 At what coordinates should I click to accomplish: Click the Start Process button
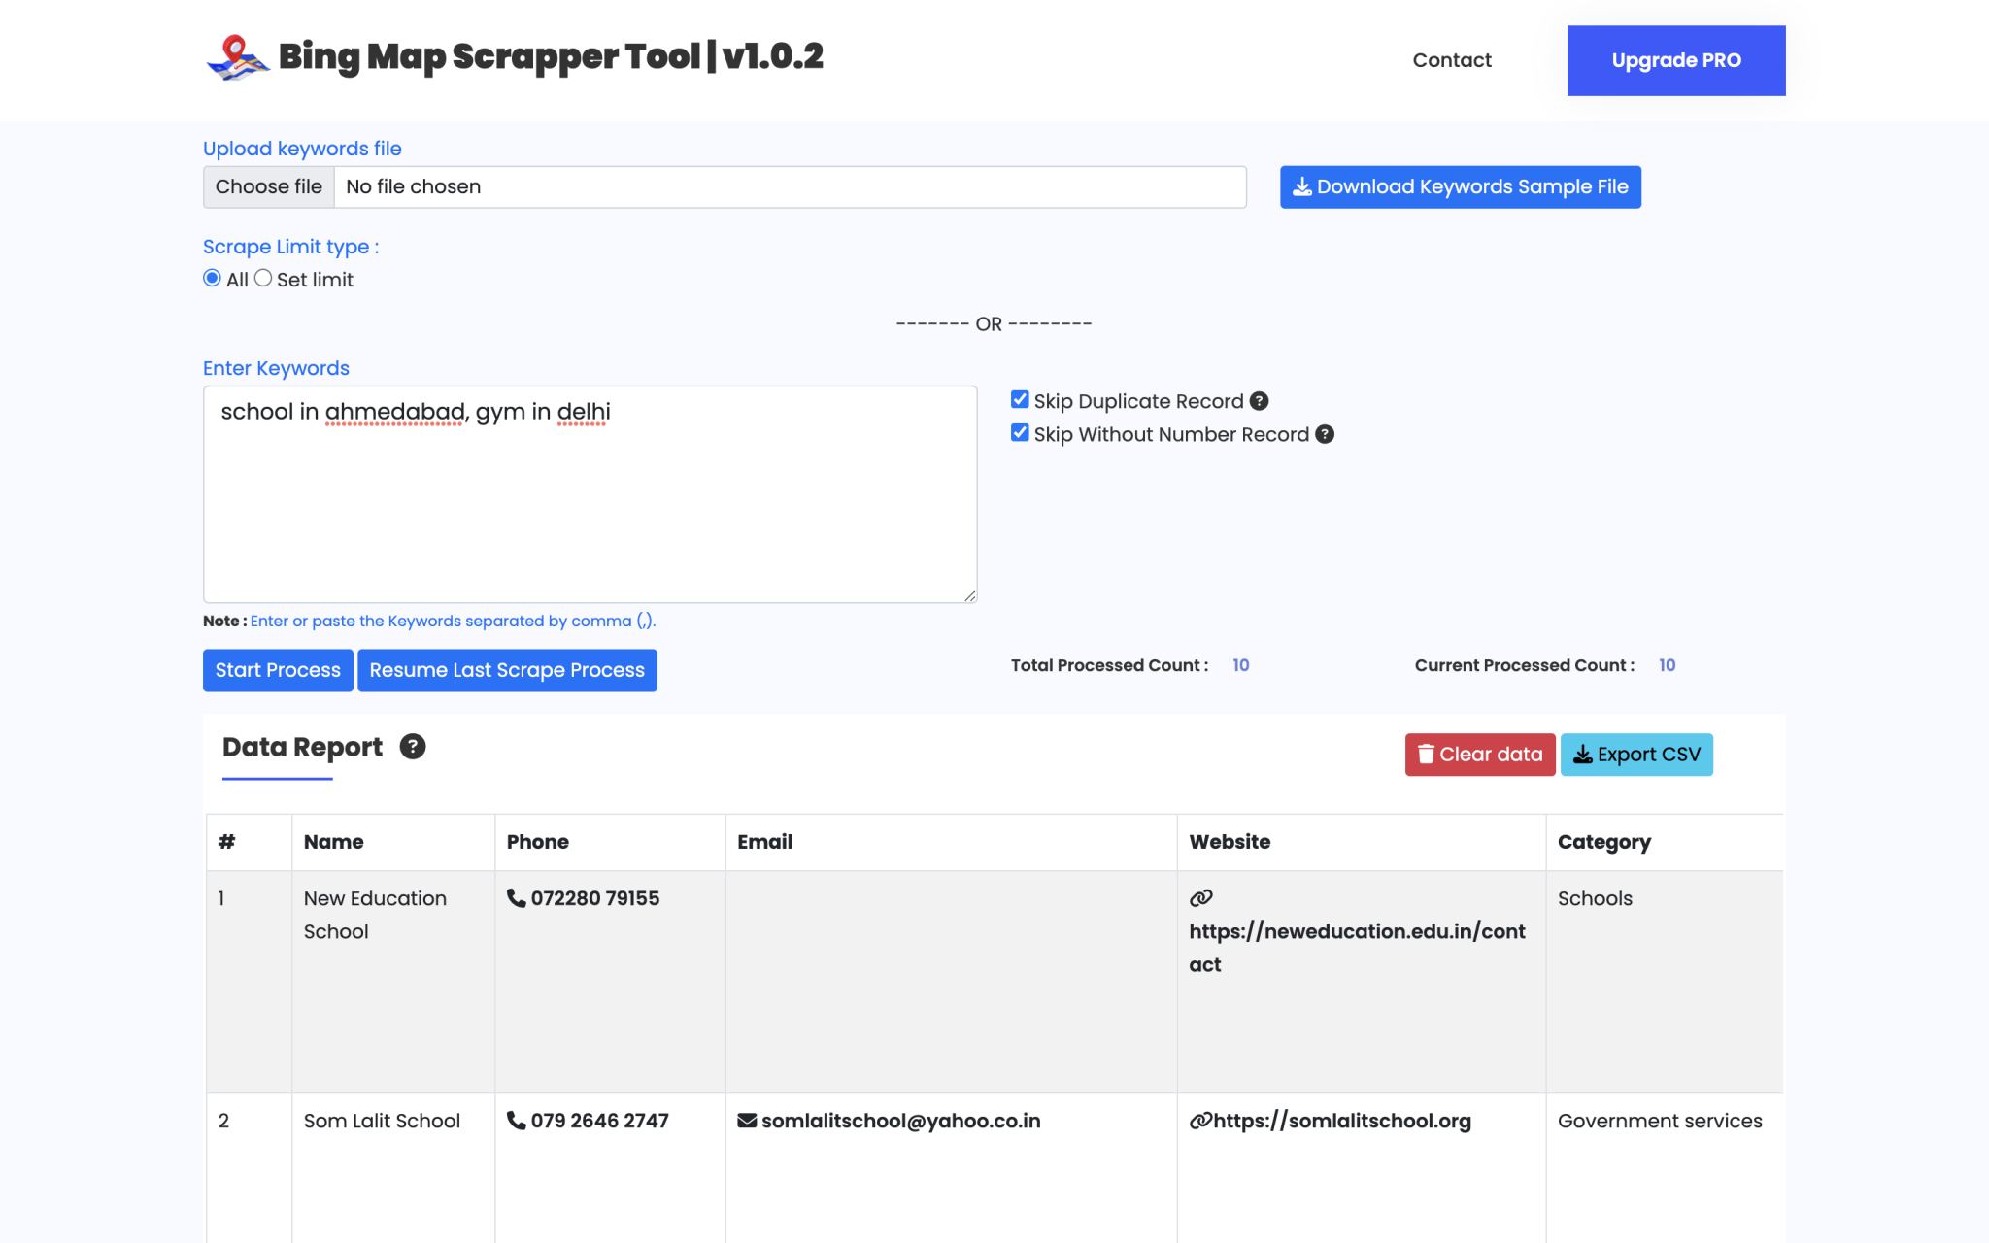point(277,670)
